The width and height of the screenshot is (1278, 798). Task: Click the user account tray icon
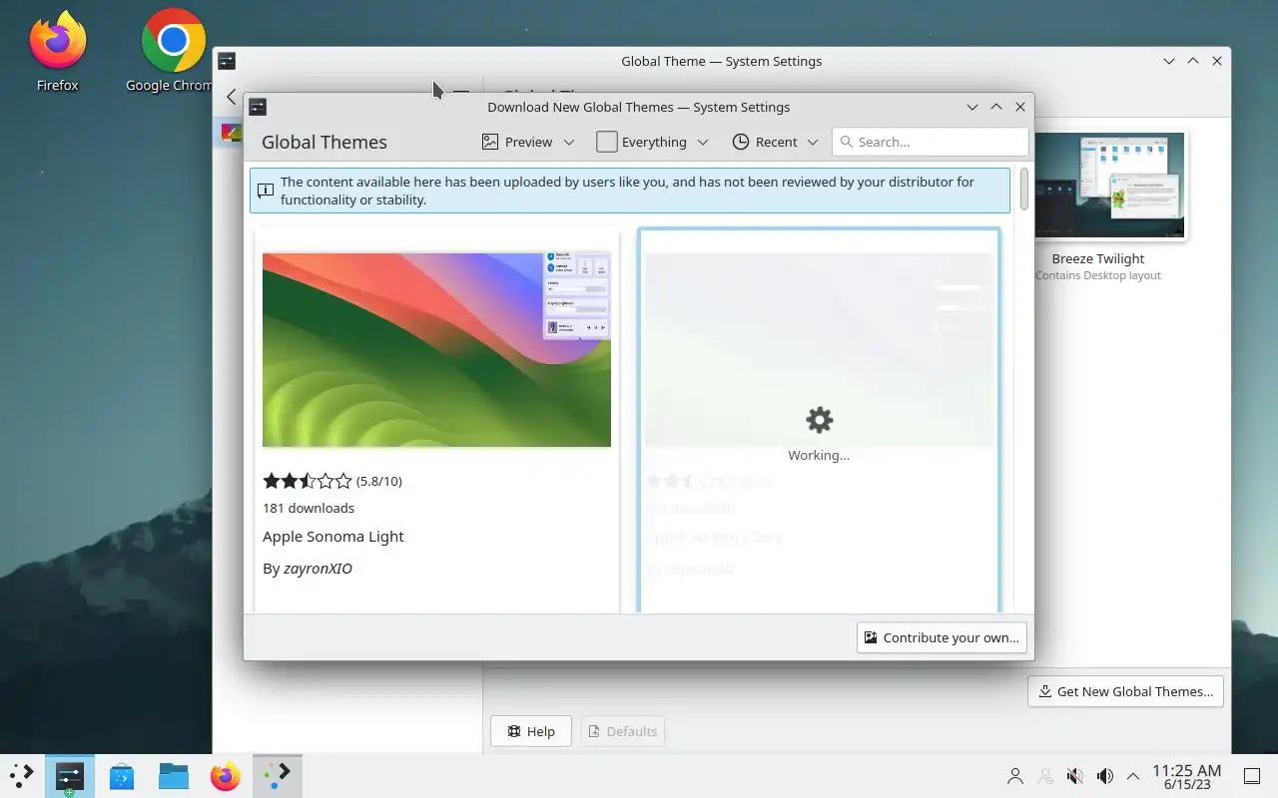(x=1015, y=776)
